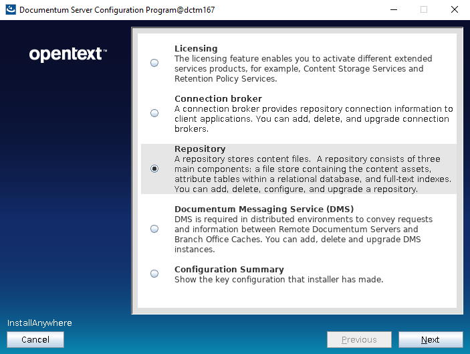This screenshot has width=470, height=354.
Task: Select the Connection broker radio button
Action: [x=154, y=113]
